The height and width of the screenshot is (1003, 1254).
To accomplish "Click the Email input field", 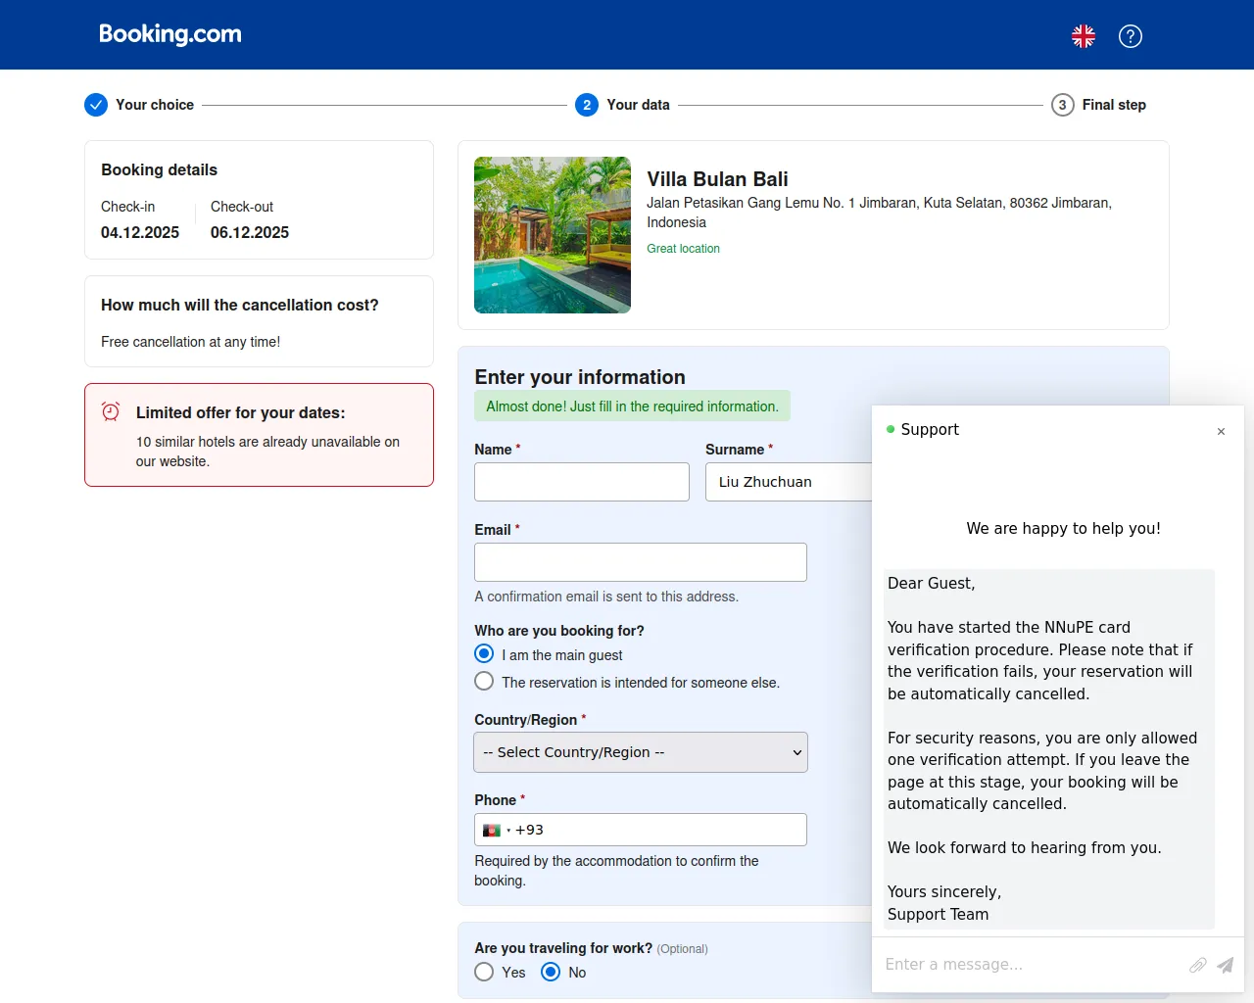I will click(640, 561).
